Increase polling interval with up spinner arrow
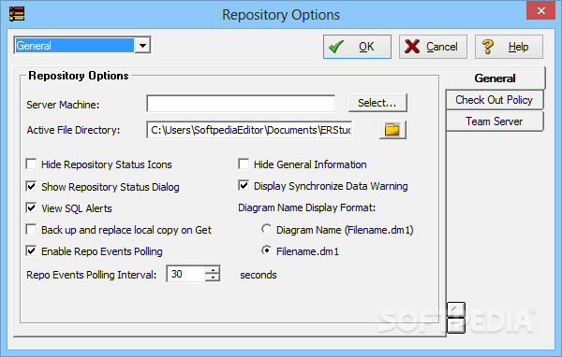562x357 pixels. click(213, 270)
